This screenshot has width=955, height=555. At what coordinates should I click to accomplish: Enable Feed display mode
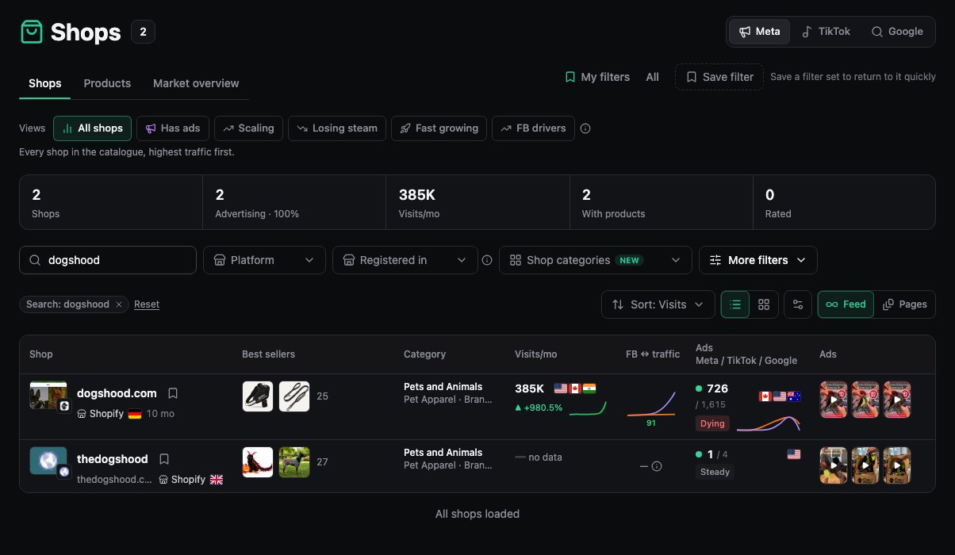click(846, 304)
